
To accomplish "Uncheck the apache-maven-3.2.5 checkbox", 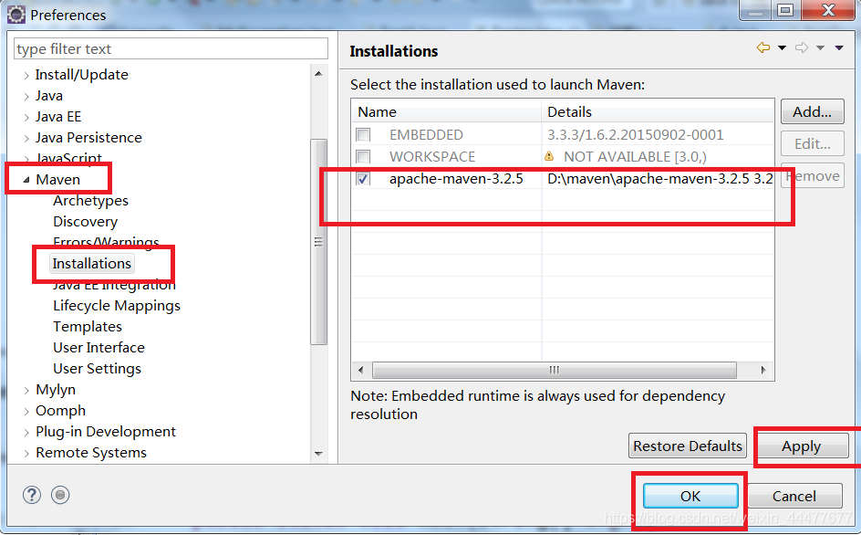I will pyautogui.click(x=363, y=179).
